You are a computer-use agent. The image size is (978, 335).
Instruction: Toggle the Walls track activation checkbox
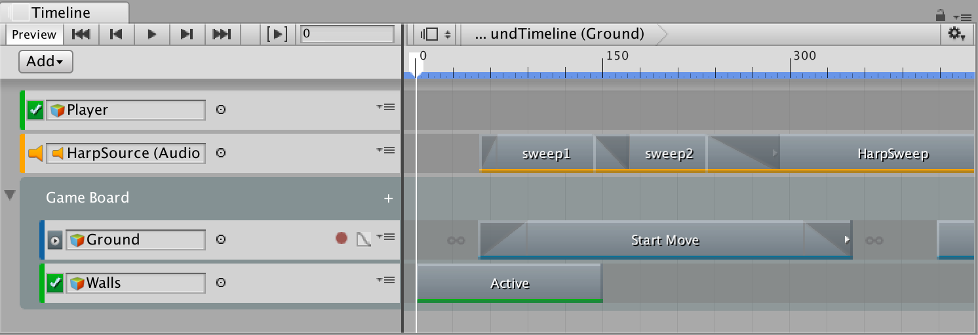55,283
